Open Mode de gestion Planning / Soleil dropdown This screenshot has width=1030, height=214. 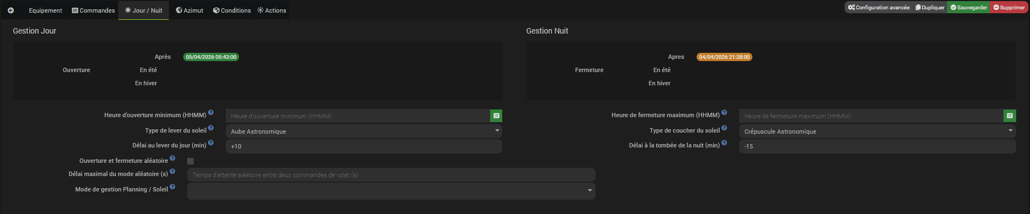391,190
